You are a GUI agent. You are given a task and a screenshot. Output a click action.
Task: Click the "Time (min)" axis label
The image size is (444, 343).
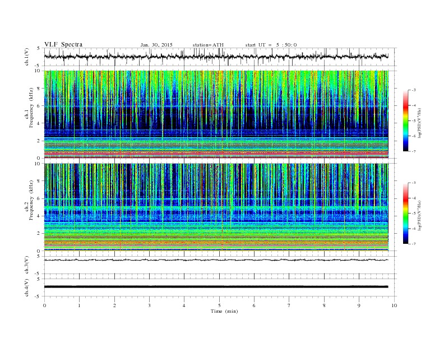pyautogui.click(x=224, y=311)
